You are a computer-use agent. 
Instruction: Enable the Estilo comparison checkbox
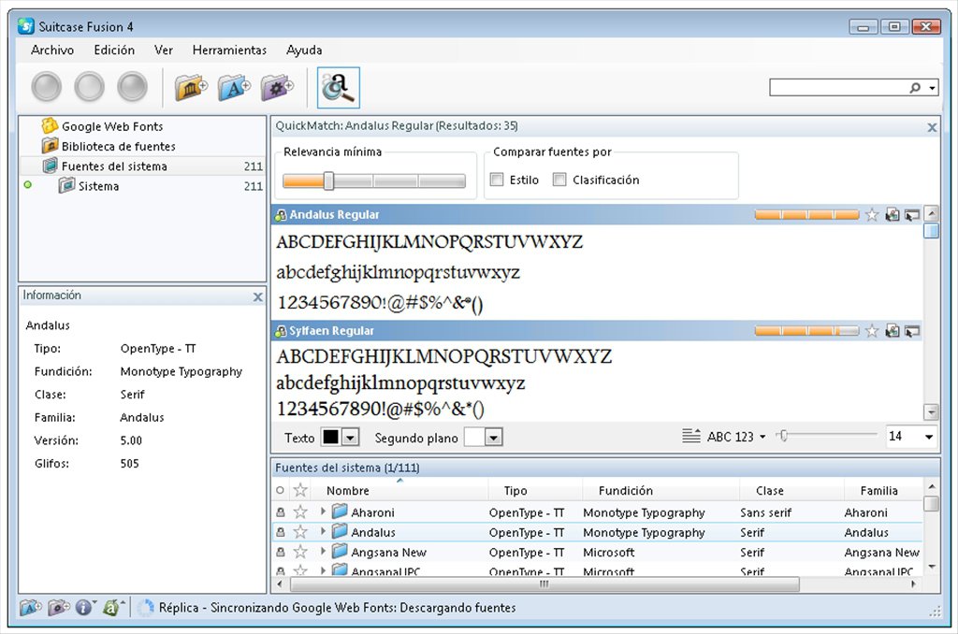point(497,180)
